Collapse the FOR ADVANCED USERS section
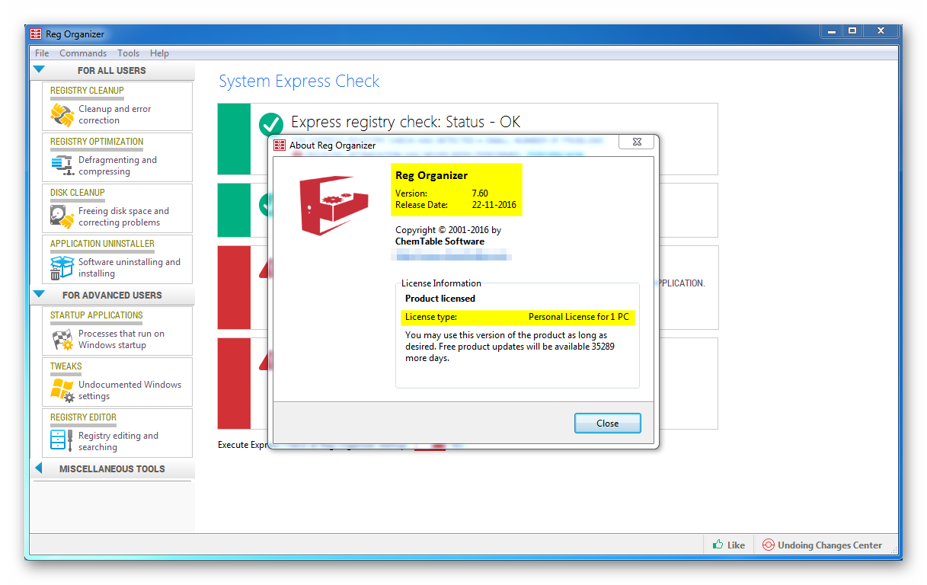 [39, 295]
